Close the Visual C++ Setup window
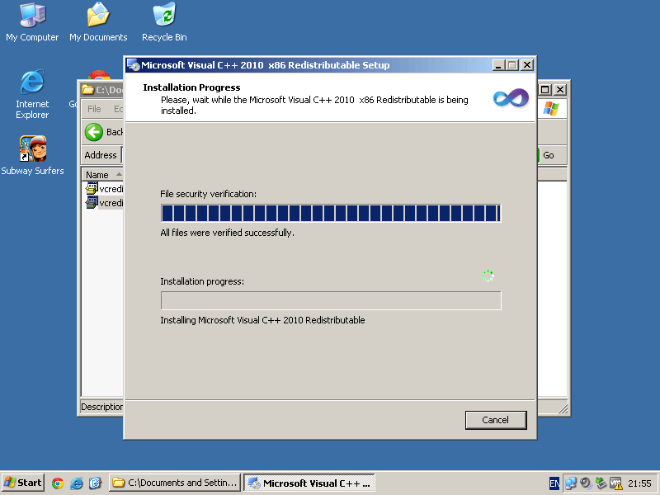 point(527,65)
